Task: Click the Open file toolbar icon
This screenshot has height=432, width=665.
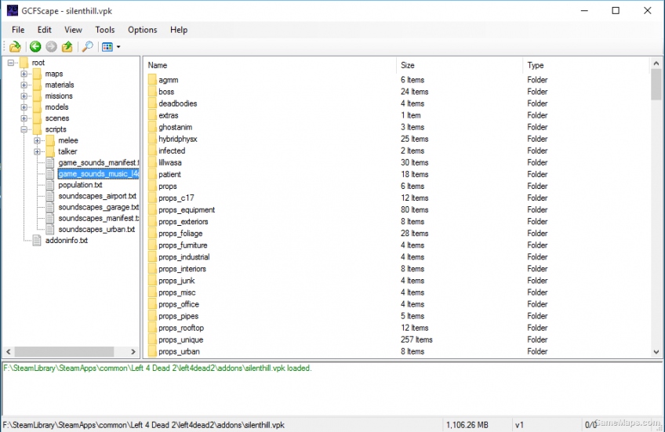Action: pos(15,47)
